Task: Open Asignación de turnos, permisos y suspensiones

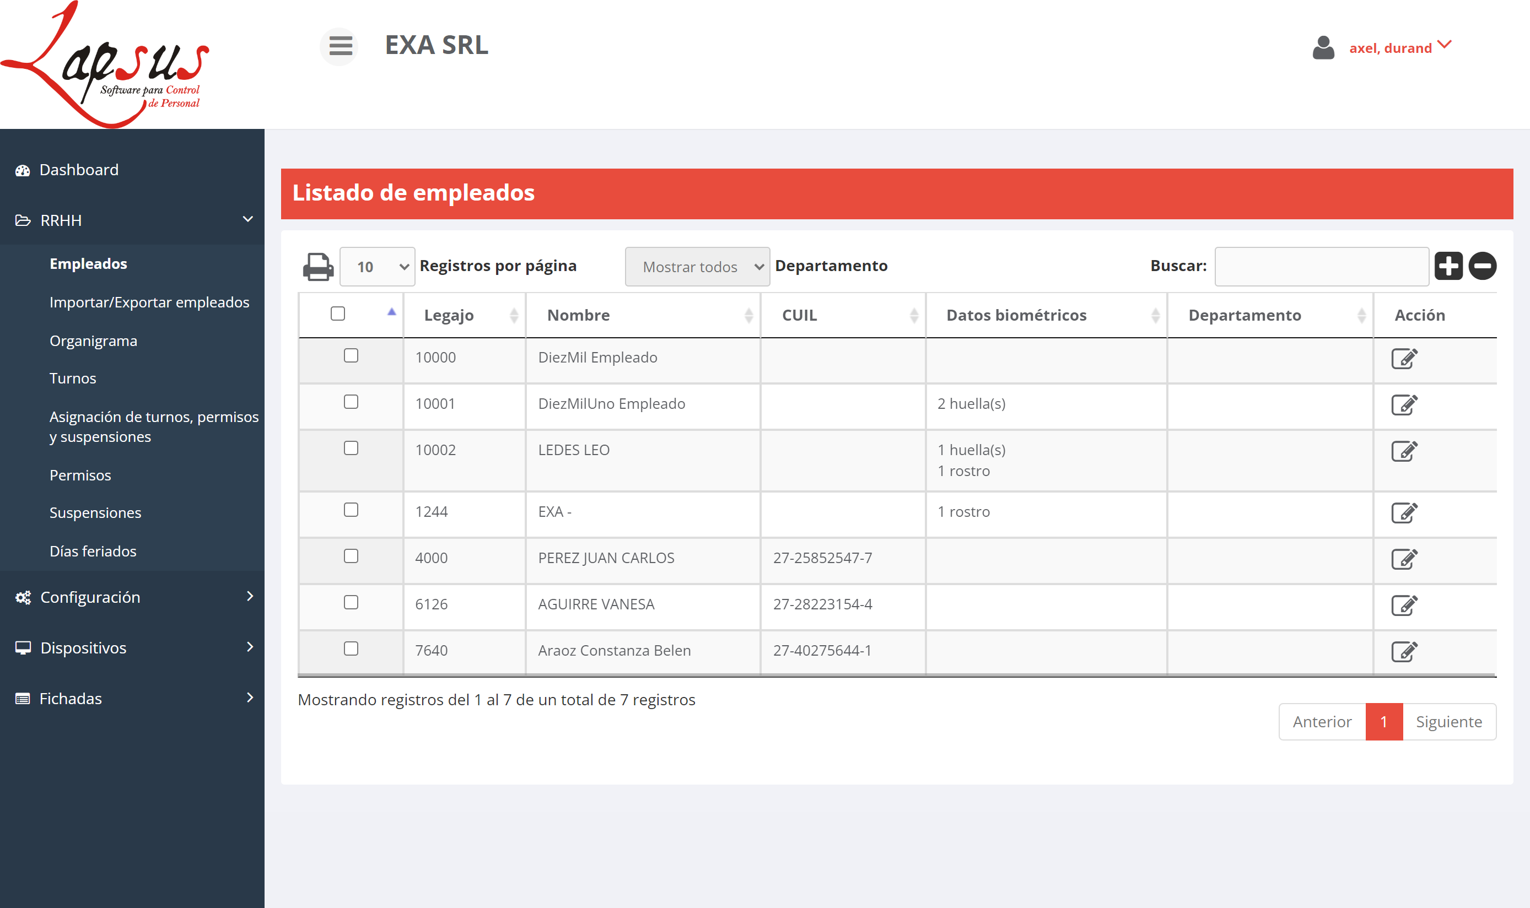Action: click(x=154, y=427)
